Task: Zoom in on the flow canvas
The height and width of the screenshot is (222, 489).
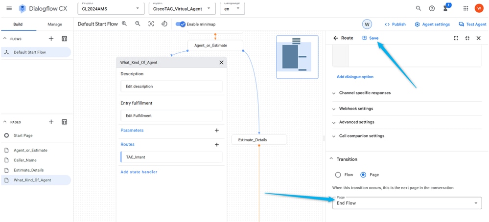Action: [x=124, y=24]
